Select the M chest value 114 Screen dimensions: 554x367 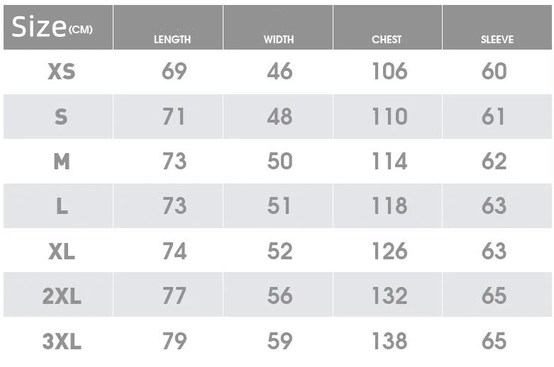click(389, 162)
